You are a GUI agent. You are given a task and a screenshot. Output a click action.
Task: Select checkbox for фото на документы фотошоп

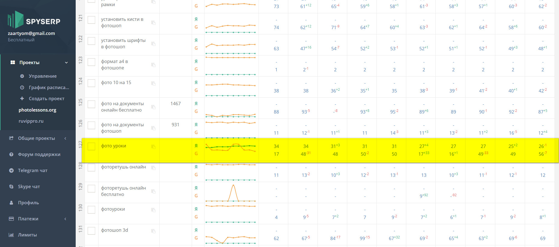pyautogui.click(x=92, y=125)
